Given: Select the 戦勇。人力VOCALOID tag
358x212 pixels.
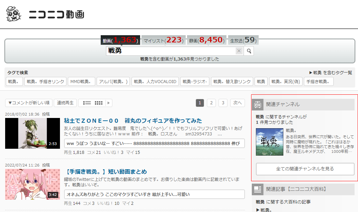Looking at the screenshot, I should click(x=155, y=81).
